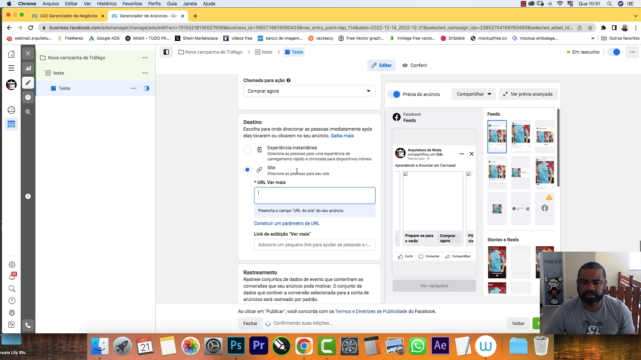Click the Ads Manager table grid icon

tap(11, 124)
